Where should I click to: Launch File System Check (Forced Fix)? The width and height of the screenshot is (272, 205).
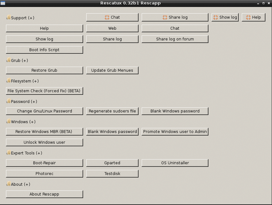click(44, 91)
